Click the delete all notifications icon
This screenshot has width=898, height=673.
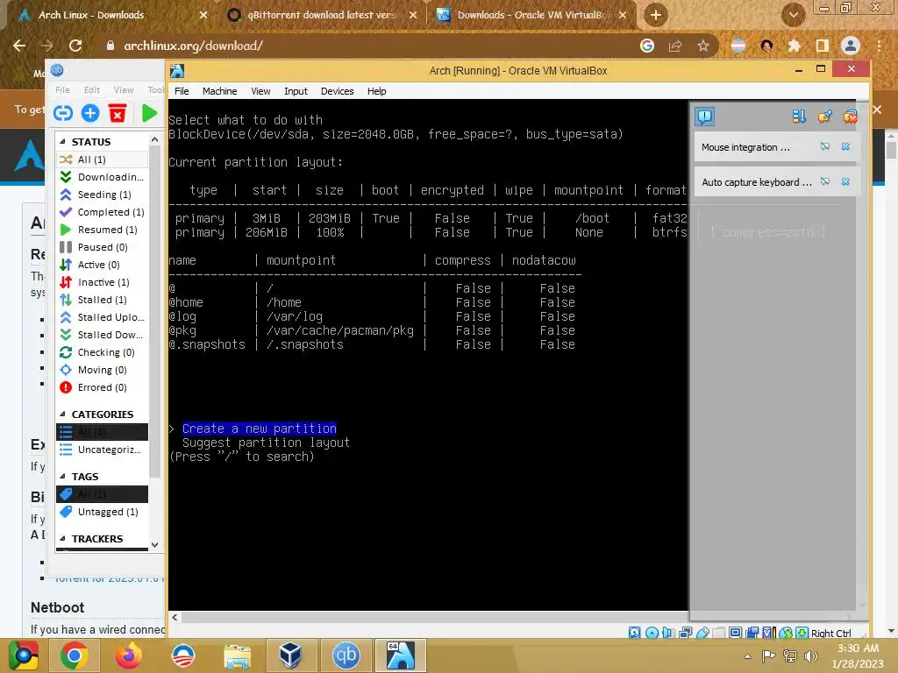pos(851,117)
